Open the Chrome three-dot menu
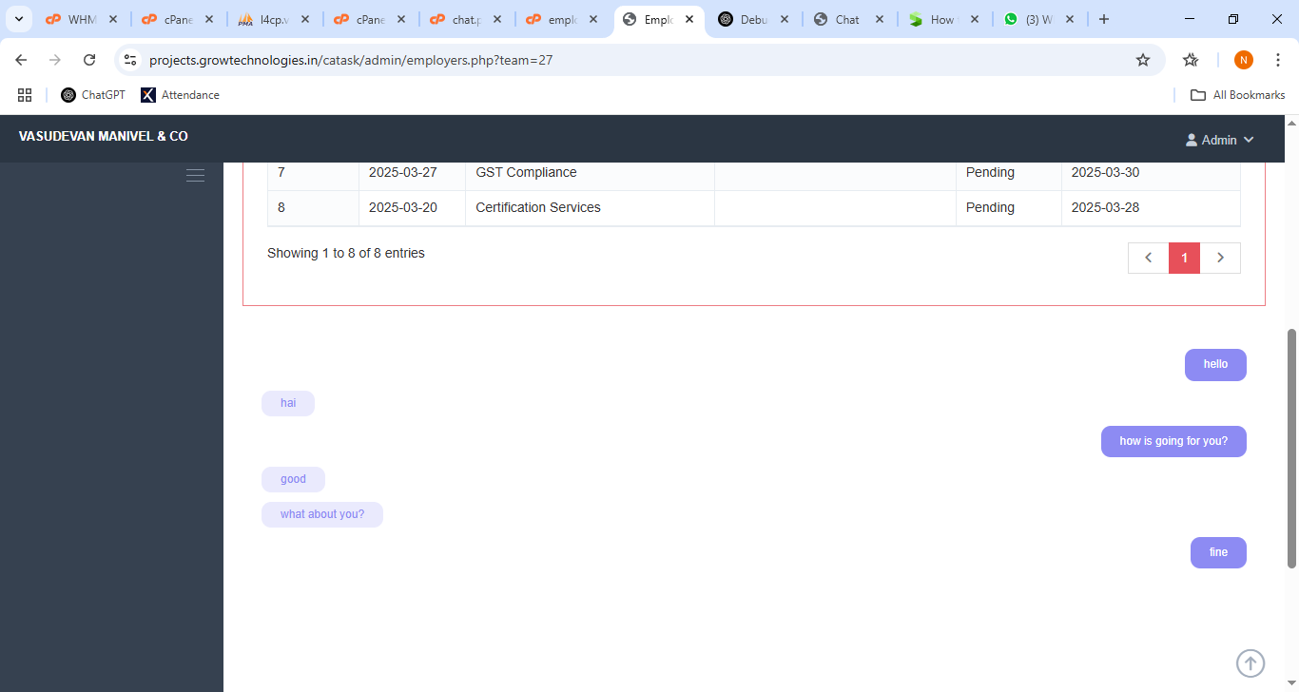This screenshot has height=692, width=1299. [1278, 60]
